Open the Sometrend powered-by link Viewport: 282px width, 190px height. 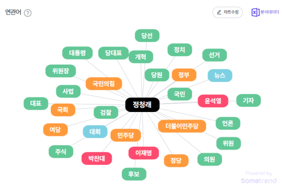tap(259, 178)
